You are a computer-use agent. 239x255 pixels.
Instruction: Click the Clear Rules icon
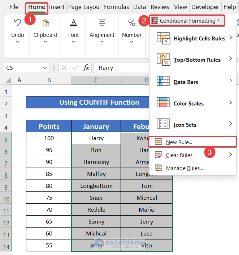[x=158, y=155]
